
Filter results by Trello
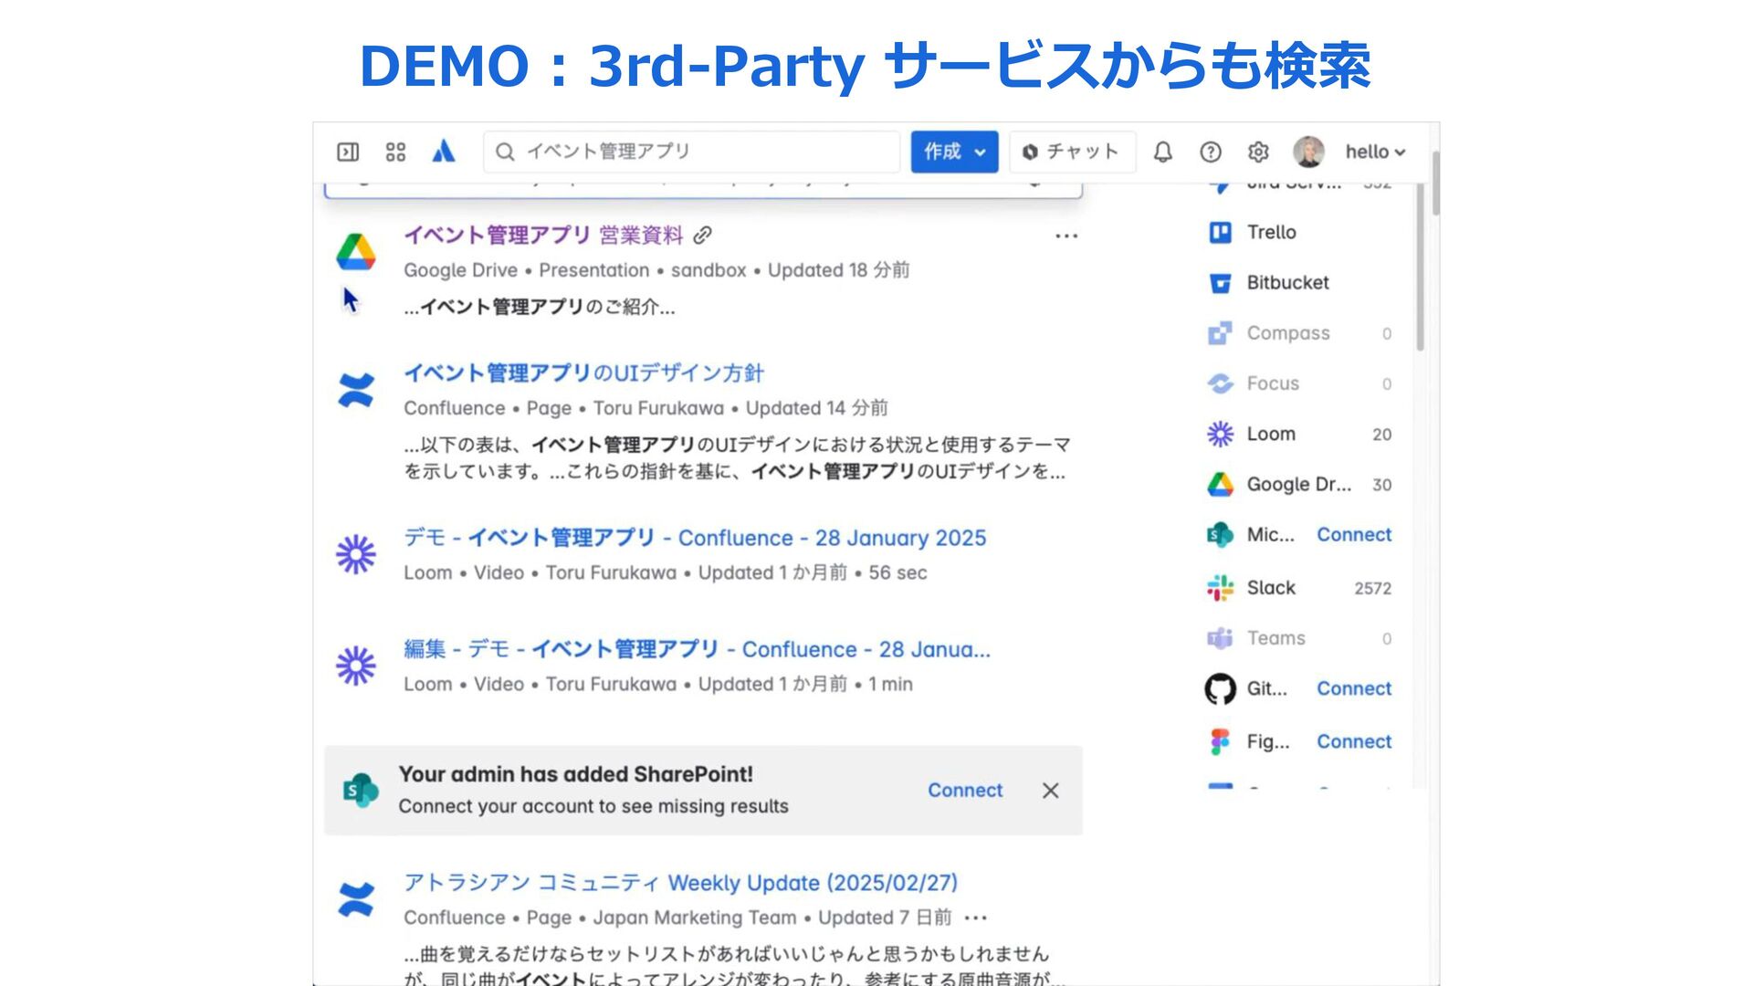pyautogui.click(x=1271, y=232)
